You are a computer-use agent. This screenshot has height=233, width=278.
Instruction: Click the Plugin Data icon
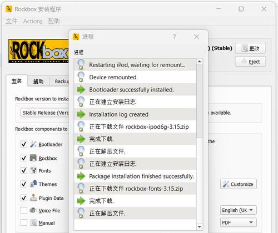tap(33, 197)
